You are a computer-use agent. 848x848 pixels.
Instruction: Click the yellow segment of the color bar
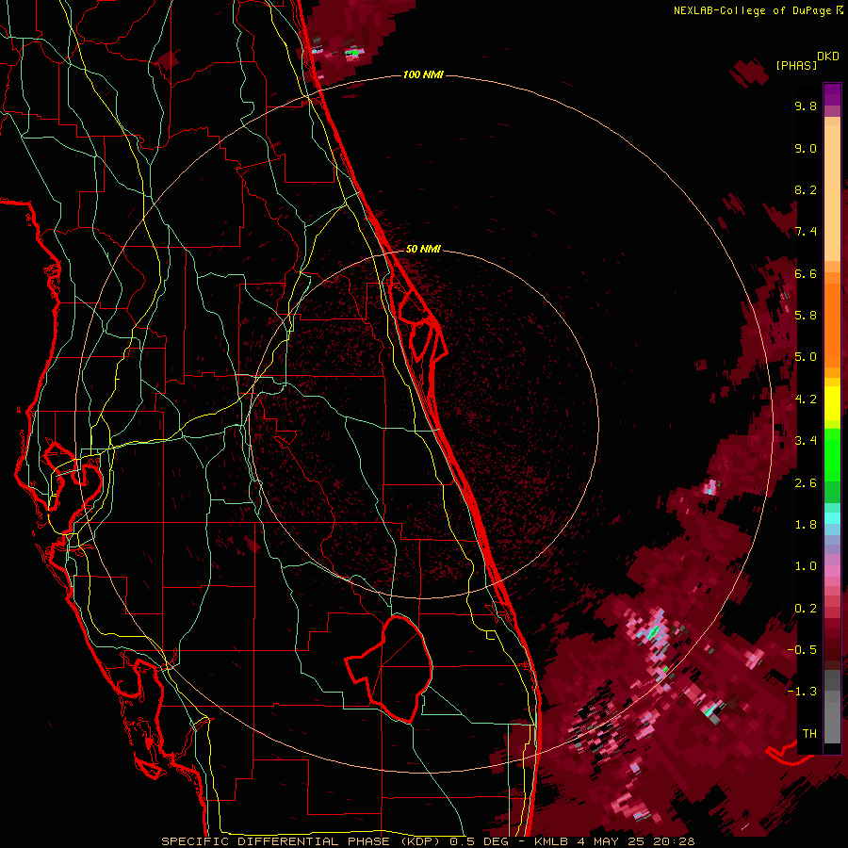click(x=832, y=403)
